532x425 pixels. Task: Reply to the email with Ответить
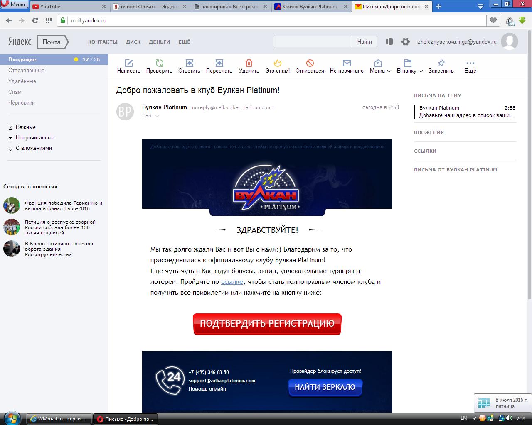coord(189,66)
